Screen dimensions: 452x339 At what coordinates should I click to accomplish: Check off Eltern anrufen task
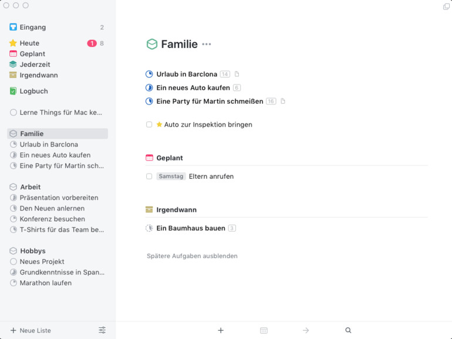(x=149, y=176)
